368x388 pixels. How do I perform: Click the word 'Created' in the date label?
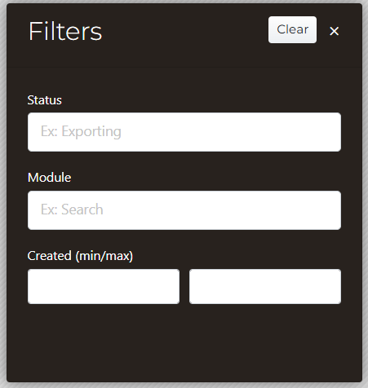pos(50,256)
